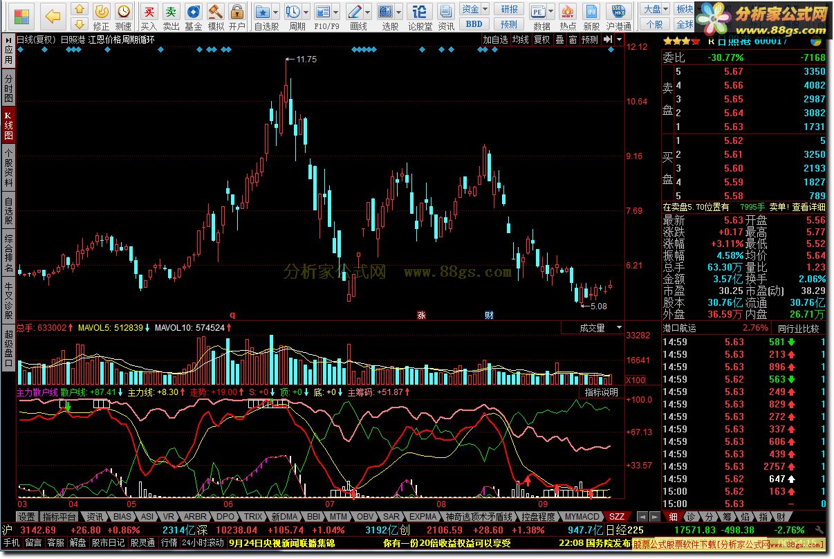This screenshot has width=834, height=559.
Task: Click the 设置 button at bottom left
Action: (26, 517)
